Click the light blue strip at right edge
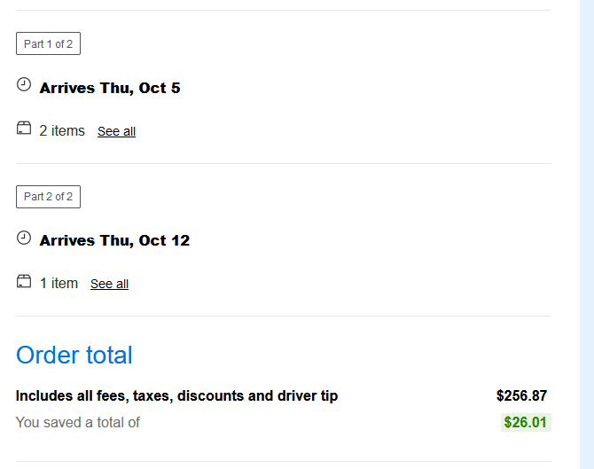The width and height of the screenshot is (594, 469). (x=586, y=234)
